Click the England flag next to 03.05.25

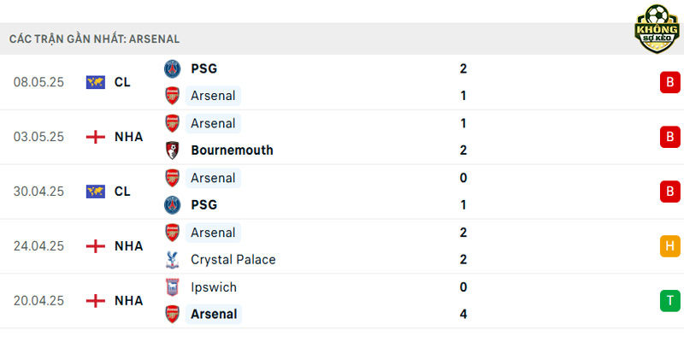(x=96, y=137)
